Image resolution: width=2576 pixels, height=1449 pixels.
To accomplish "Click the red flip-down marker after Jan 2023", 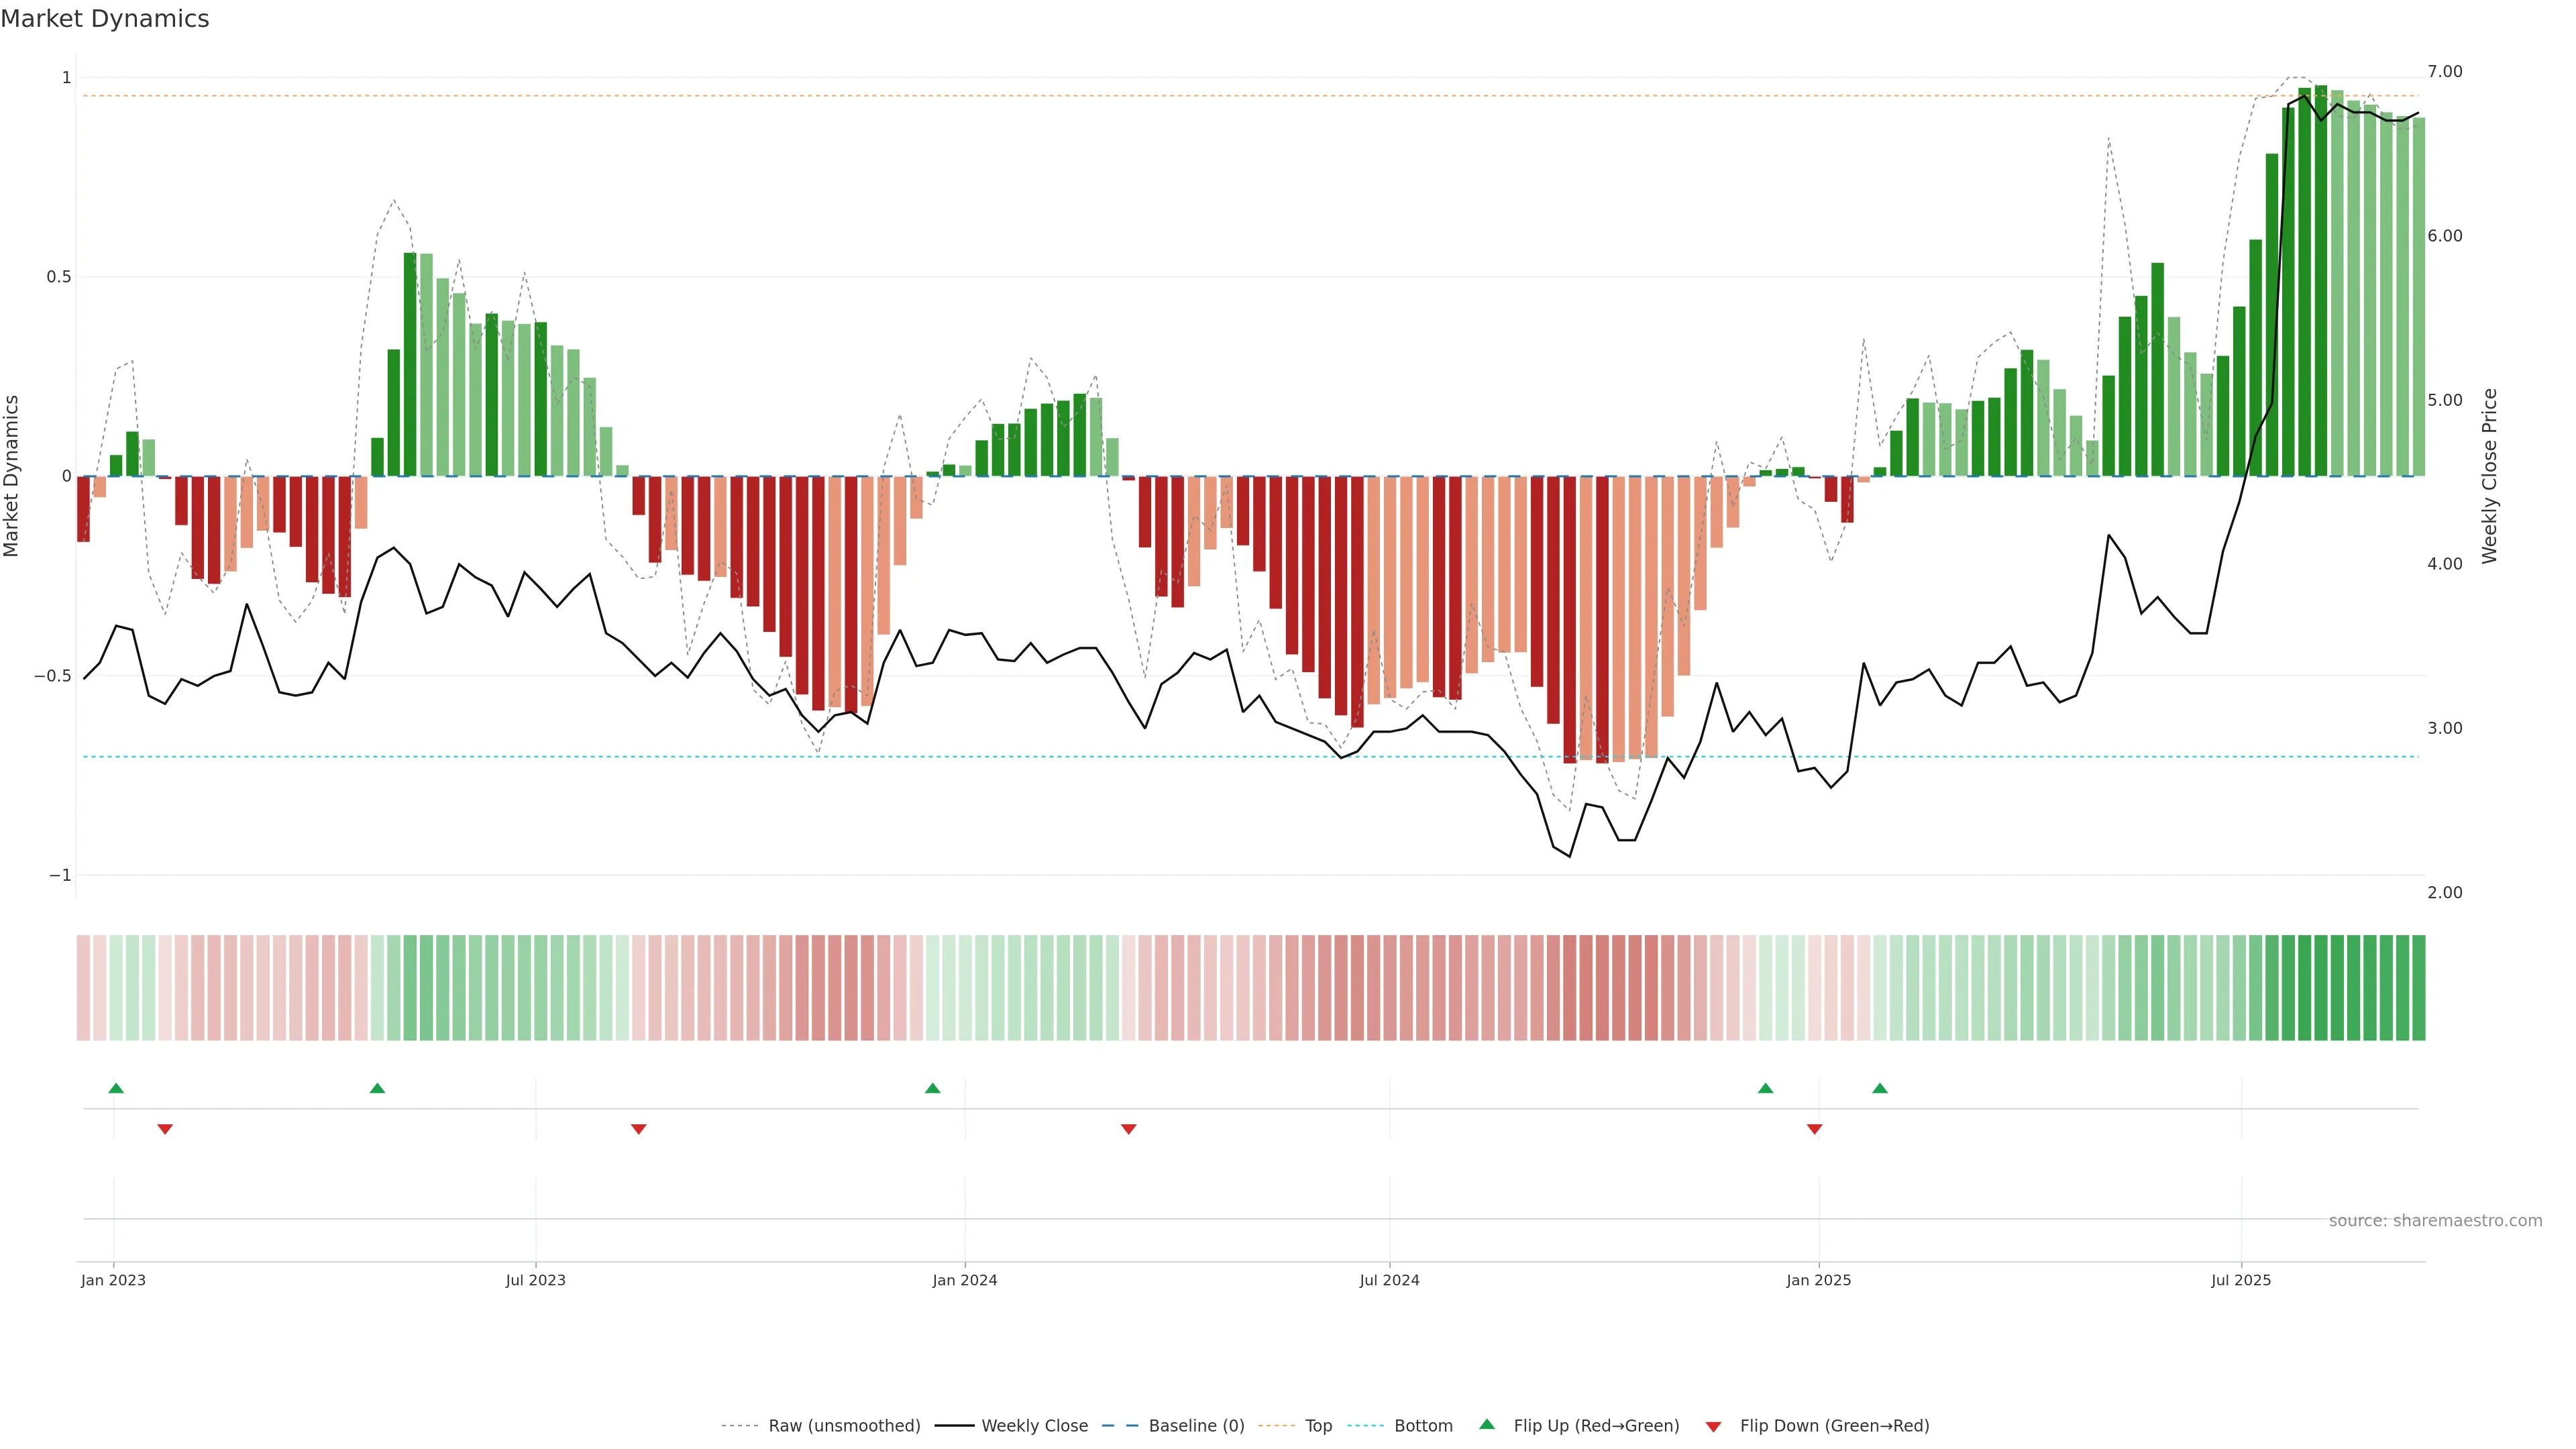I will pos(165,1129).
